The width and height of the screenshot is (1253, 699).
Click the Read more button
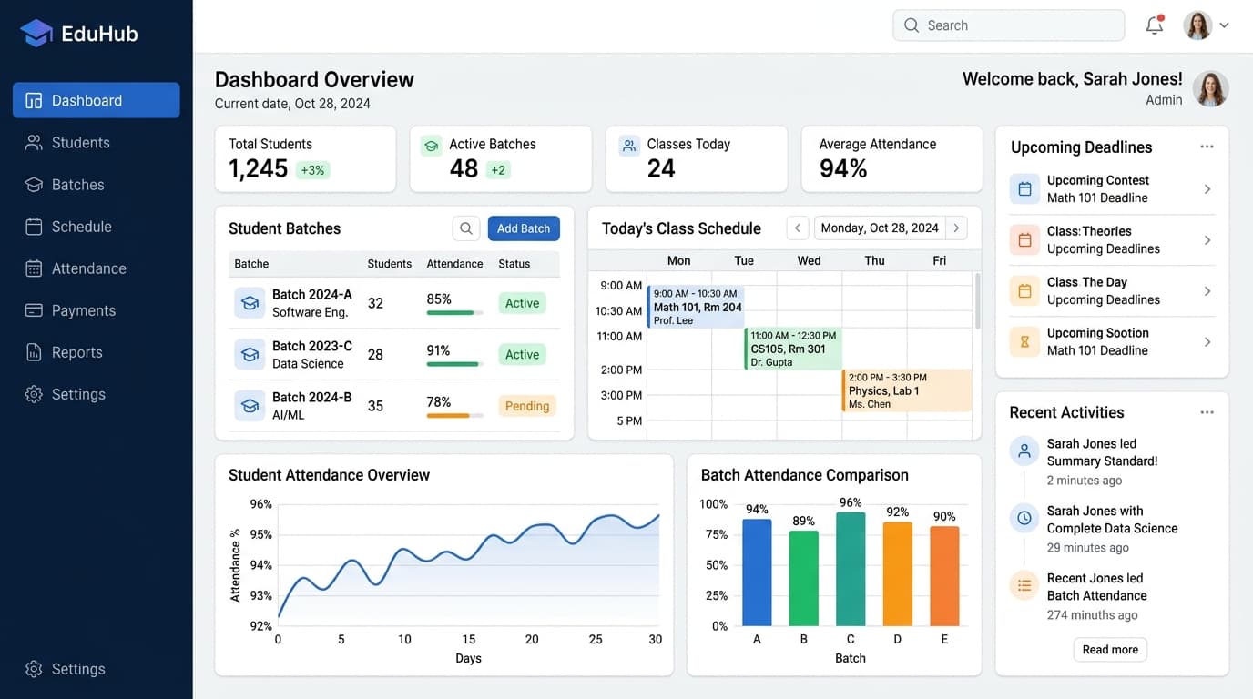click(x=1110, y=650)
